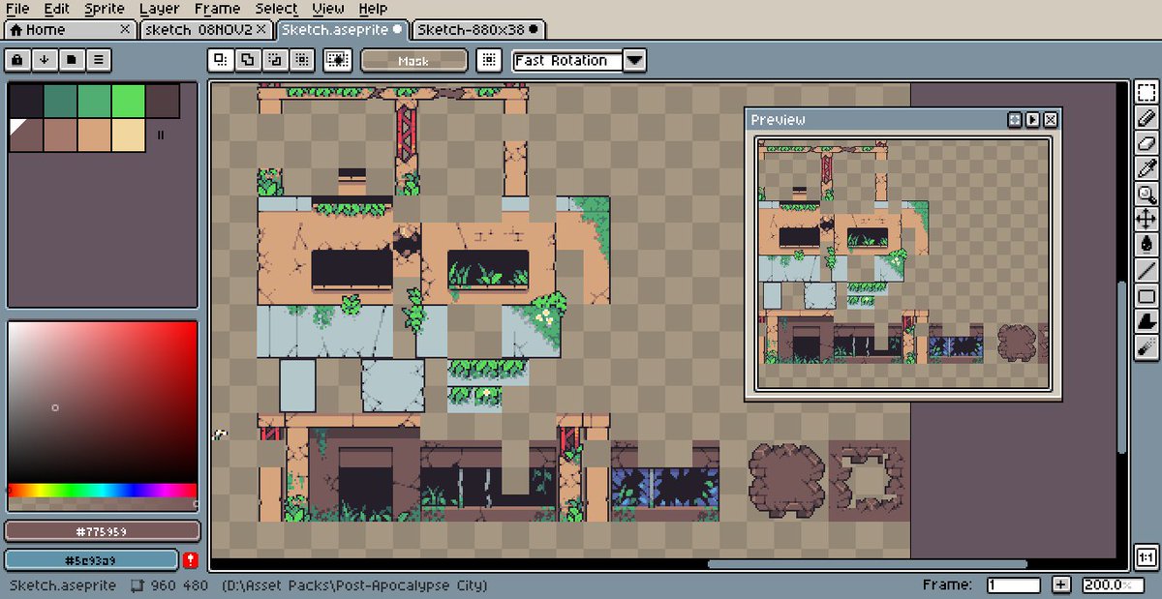
Task: Open the Sprite menu
Action: [105, 9]
